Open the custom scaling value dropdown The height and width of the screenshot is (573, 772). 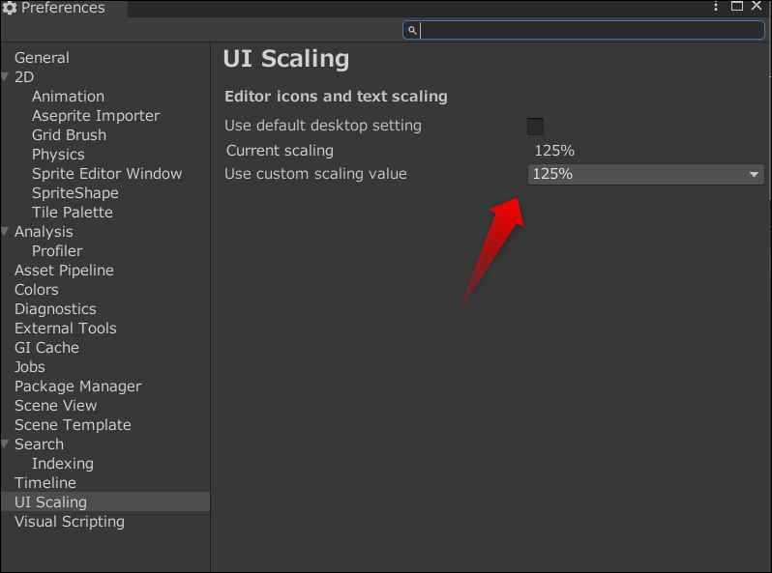pos(645,174)
